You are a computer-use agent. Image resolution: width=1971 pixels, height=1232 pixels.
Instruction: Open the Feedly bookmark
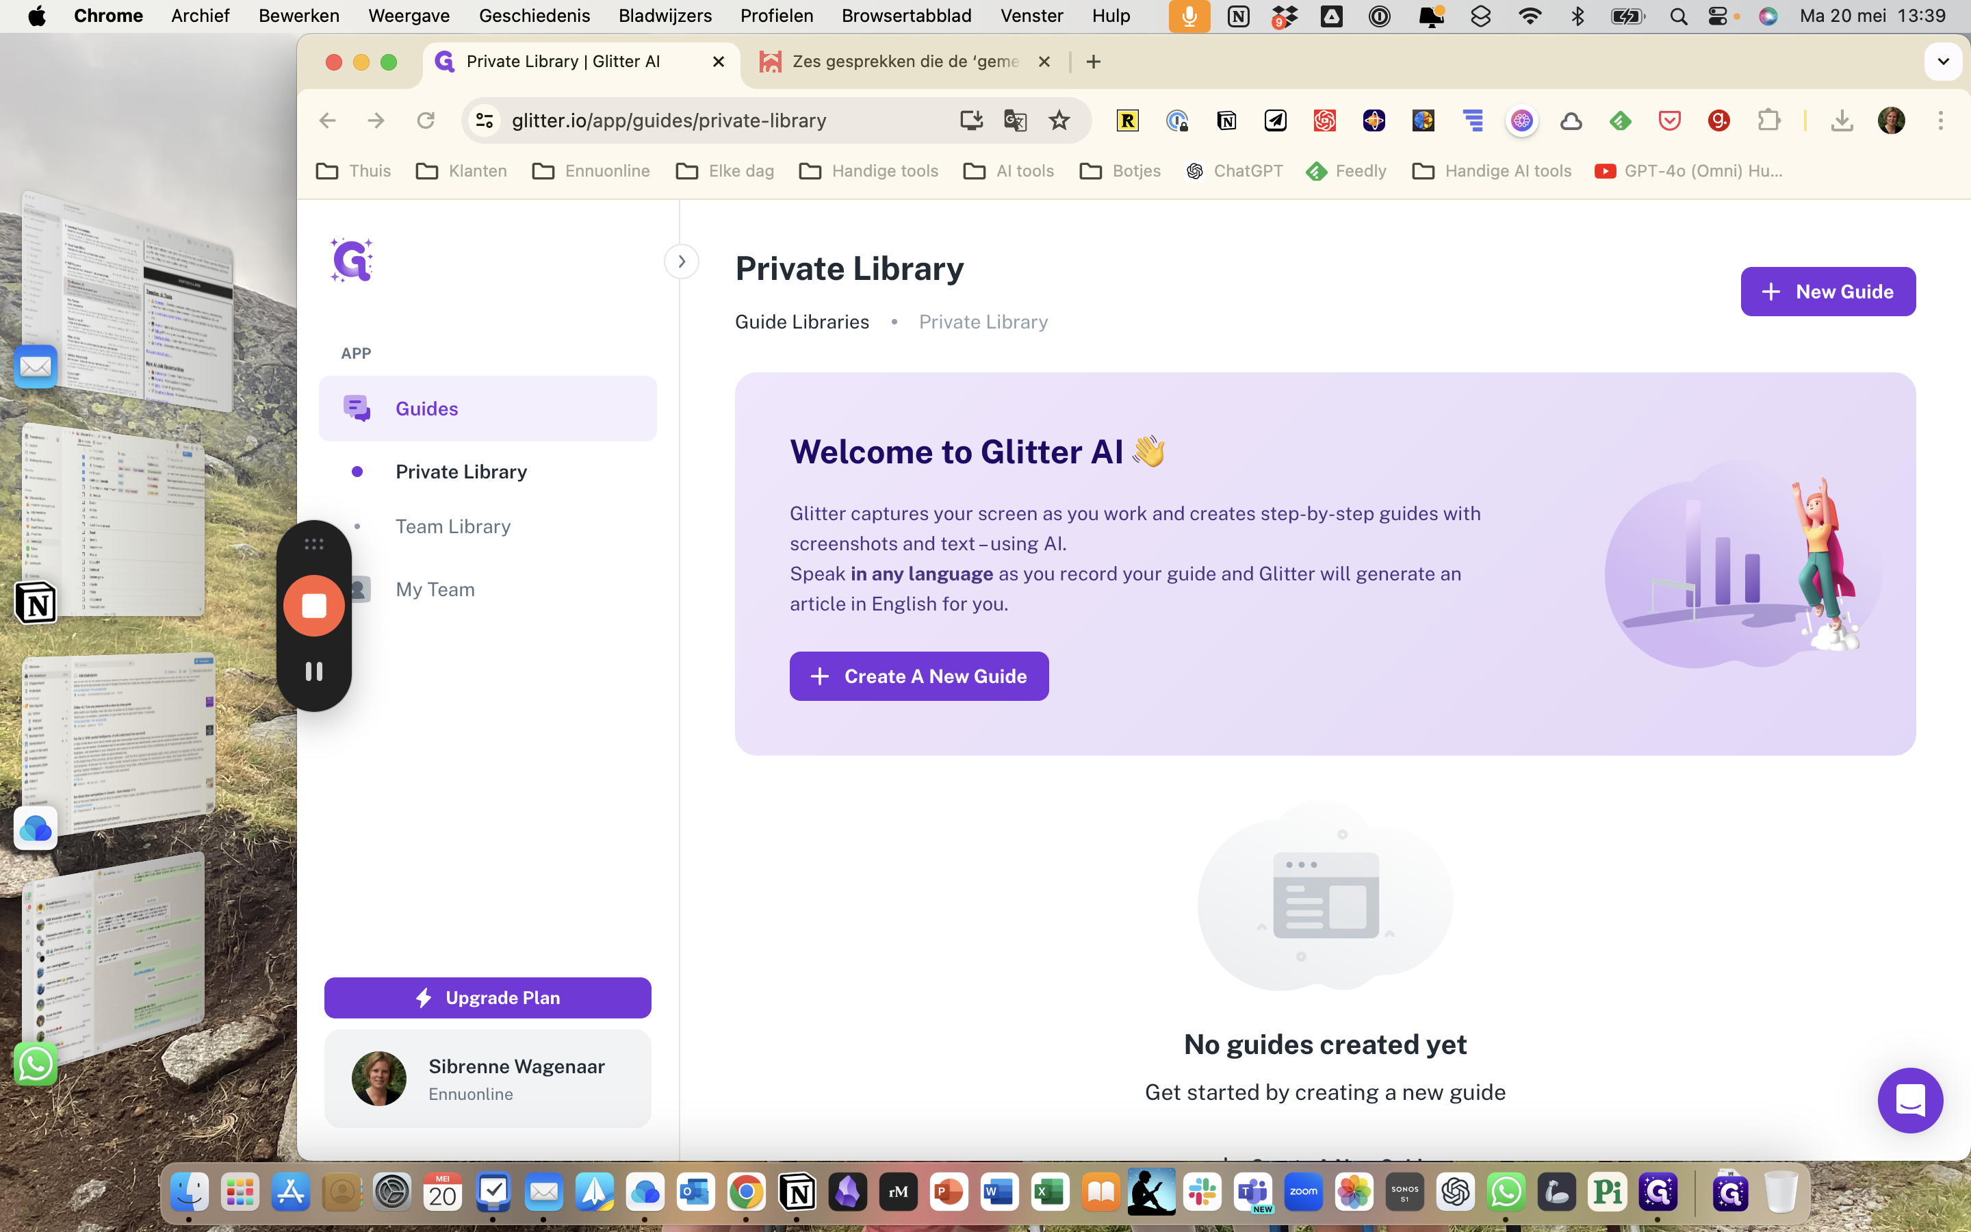click(x=1345, y=171)
